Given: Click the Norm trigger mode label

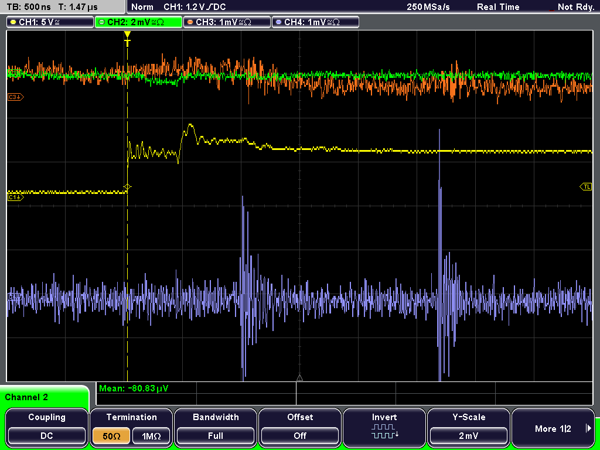Looking at the screenshot, I should click(x=142, y=7).
